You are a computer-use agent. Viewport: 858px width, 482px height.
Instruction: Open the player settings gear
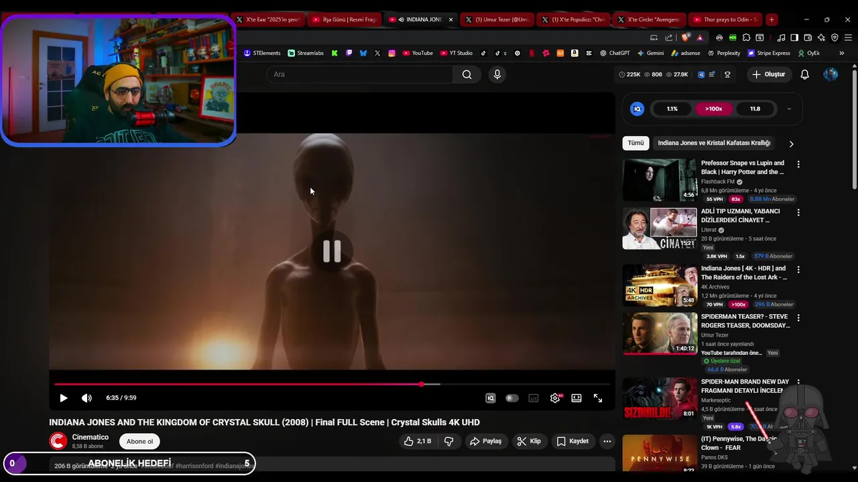click(555, 398)
